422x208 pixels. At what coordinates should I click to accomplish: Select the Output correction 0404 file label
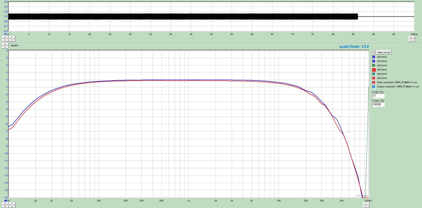click(398, 86)
